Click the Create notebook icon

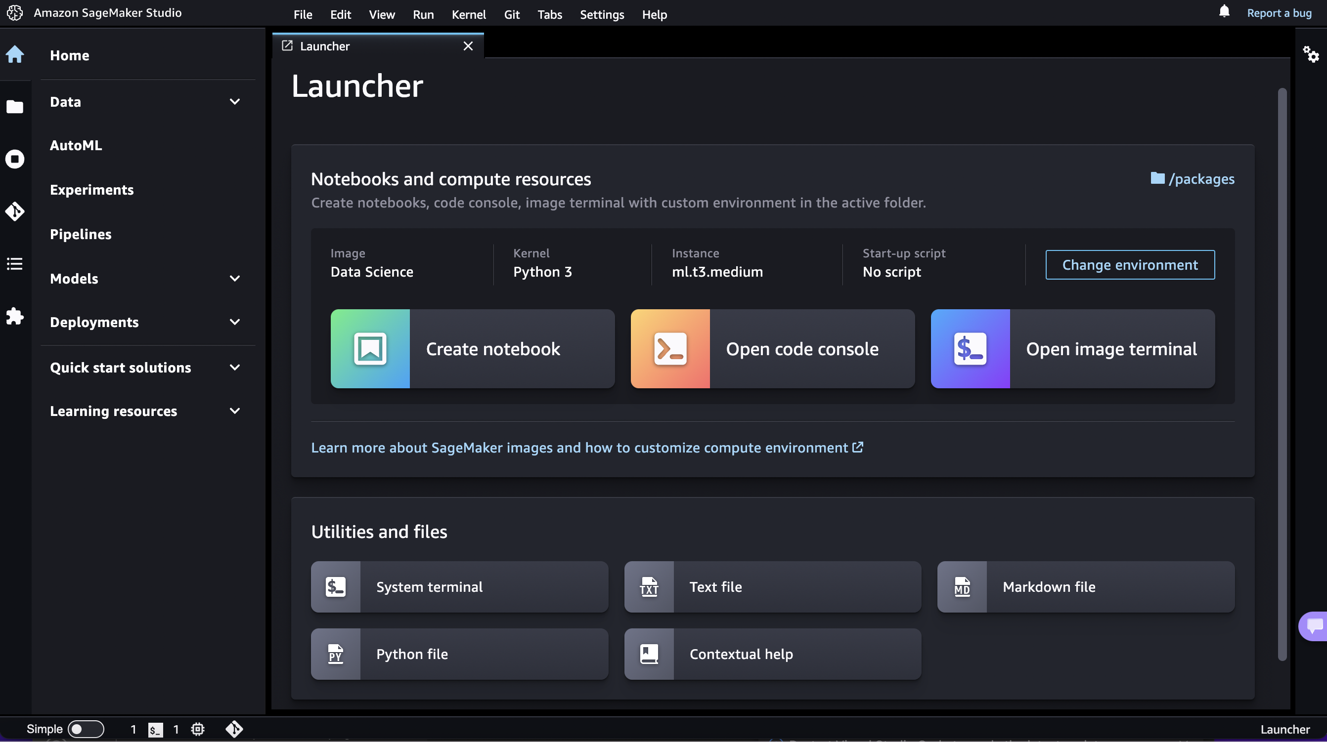[370, 349]
